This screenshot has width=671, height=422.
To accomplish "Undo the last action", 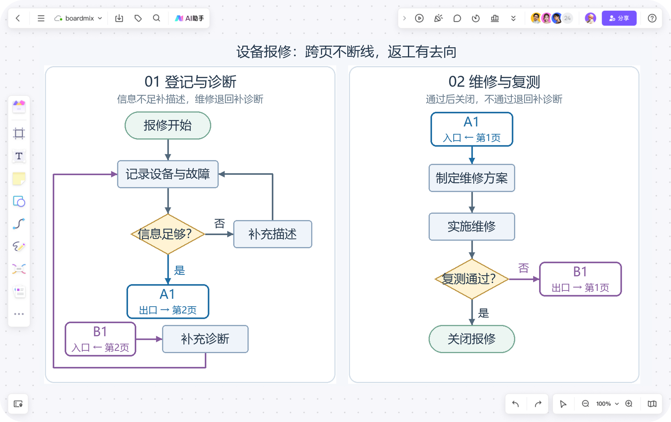I will tap(515, 404).
